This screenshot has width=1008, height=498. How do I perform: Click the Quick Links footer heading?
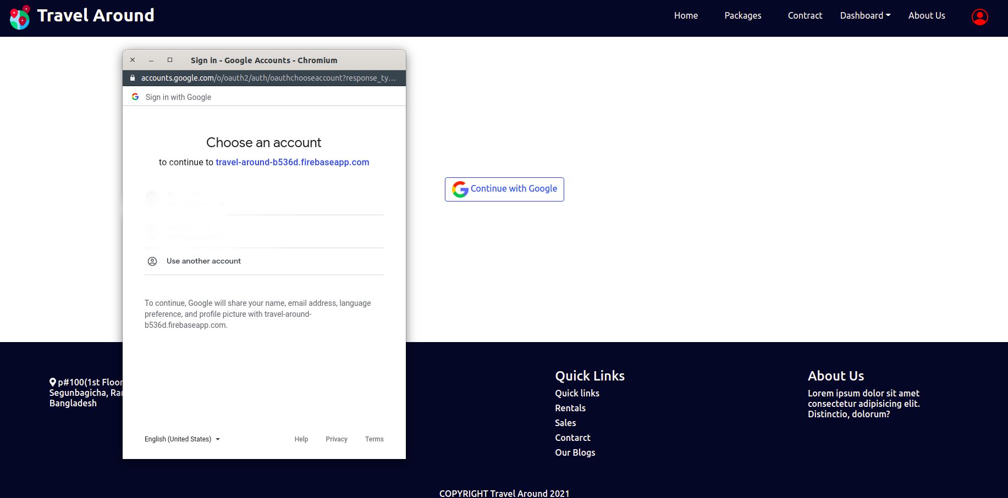pyautogui.click(x=590, y=376)
